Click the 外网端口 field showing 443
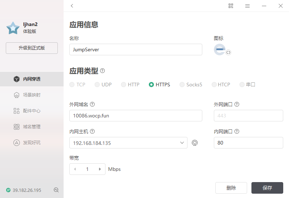This screenshot has width=289, height=198. tap(249, 116)
